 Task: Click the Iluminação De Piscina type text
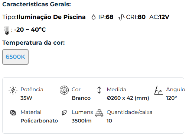[x=51, y=17]
